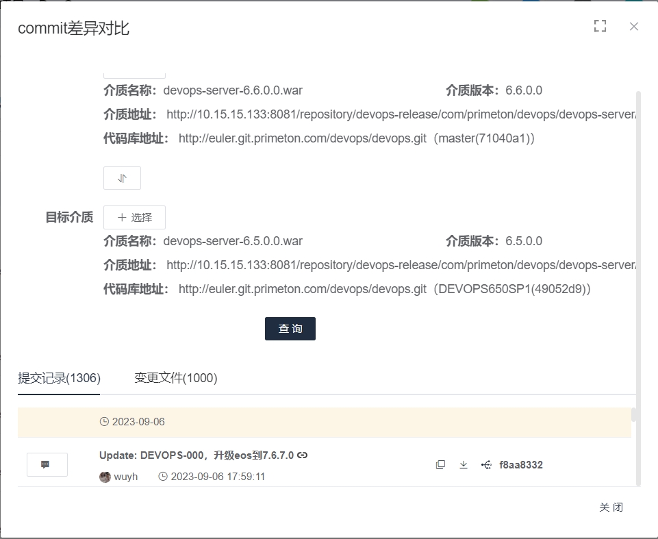Image resolution: width=658 pixels, height=539 pixels.
Task: Click the branch icon beside f8aa8332
Action: click(x=486, y=465)
